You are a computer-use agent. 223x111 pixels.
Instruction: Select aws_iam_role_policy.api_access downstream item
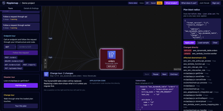197,61
